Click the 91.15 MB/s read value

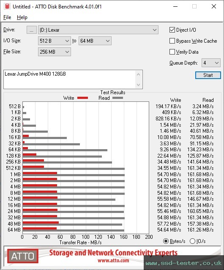pyautogui.click(x=202, y=143)
